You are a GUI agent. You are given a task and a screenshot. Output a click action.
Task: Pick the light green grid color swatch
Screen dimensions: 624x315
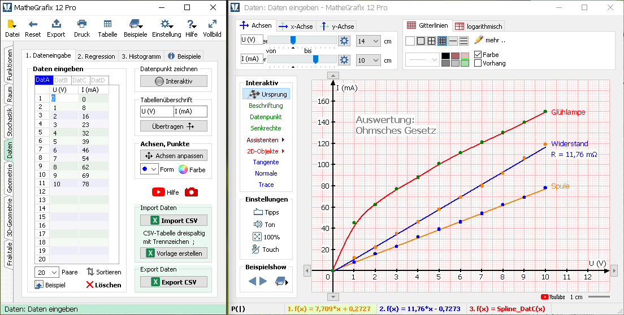coord(465,63)
